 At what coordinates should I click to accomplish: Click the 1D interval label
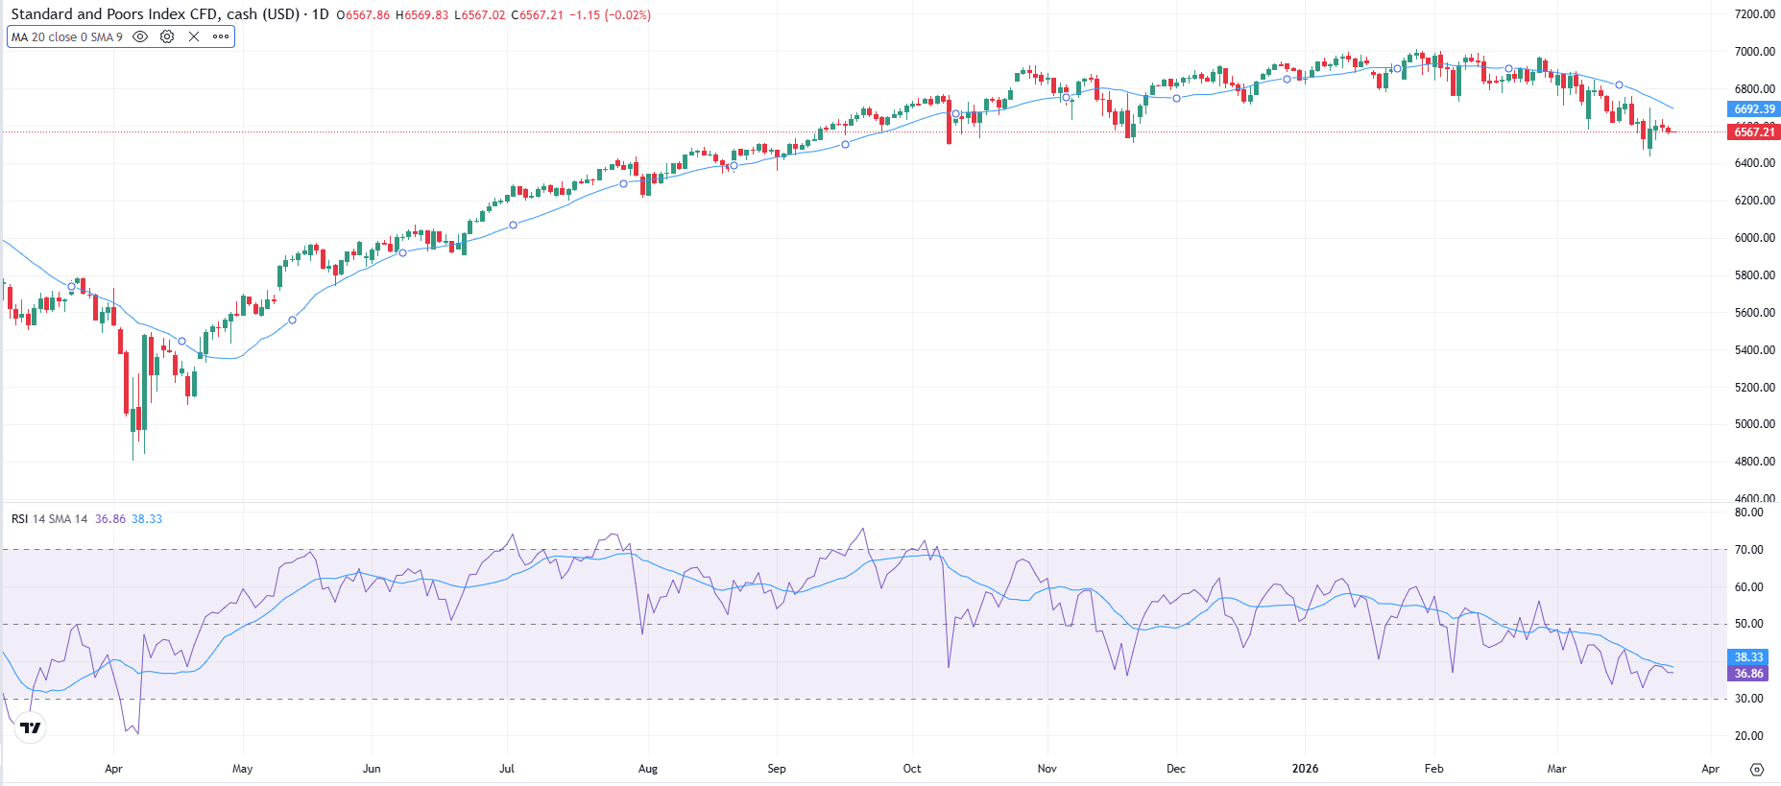point(321,14)
